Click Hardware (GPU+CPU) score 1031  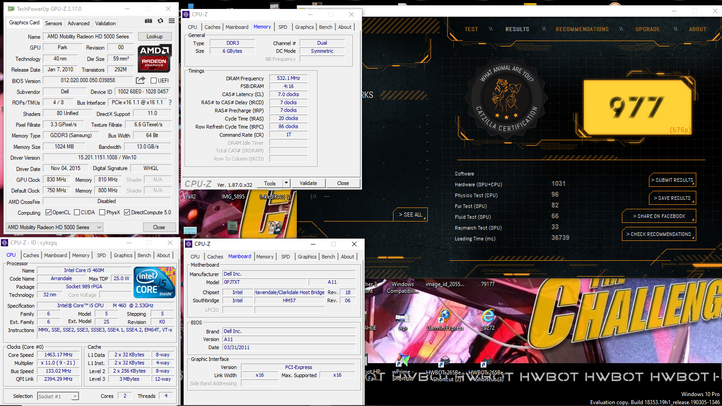tap(558, 184)
